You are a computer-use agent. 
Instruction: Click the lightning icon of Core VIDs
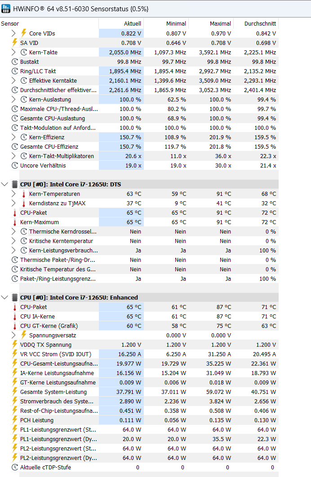(x=24, y=33)
